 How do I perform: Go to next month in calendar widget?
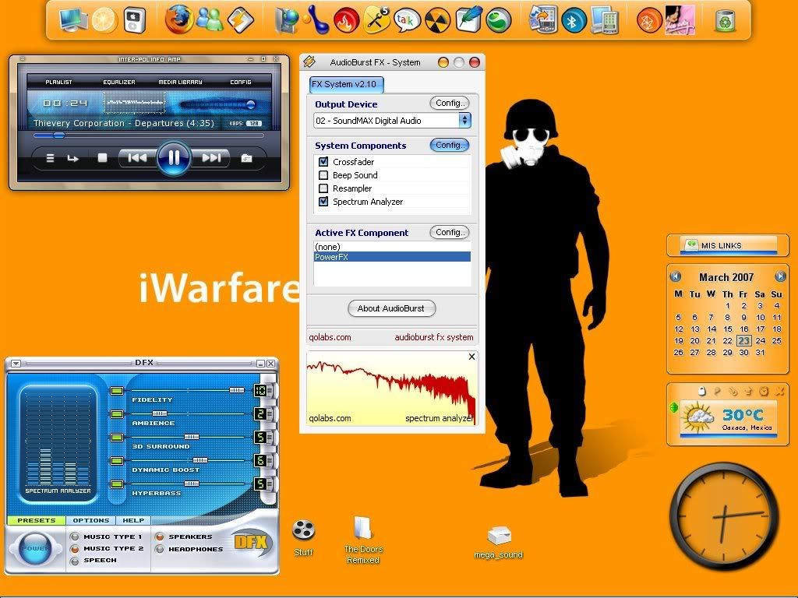pos(779,276)
